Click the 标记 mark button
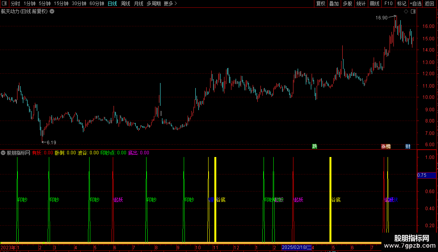 402,3
